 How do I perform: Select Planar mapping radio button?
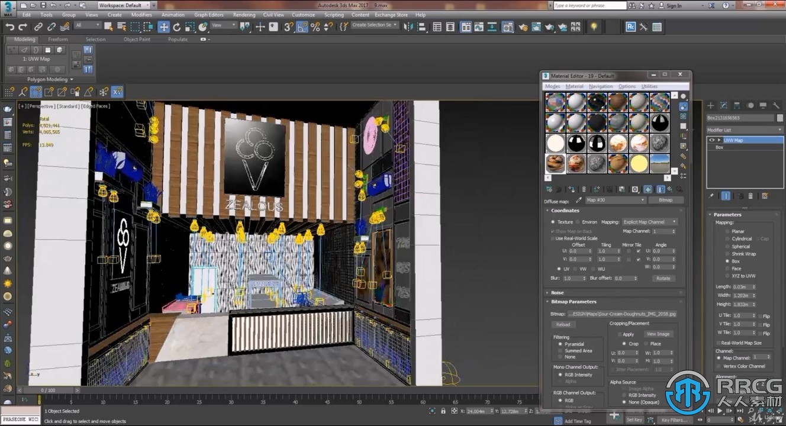click(x=727, y=231)
